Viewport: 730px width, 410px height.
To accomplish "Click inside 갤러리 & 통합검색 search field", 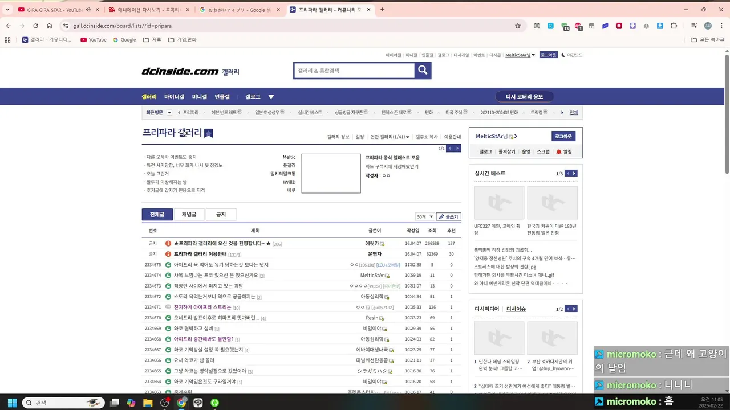I will (354, 71).
